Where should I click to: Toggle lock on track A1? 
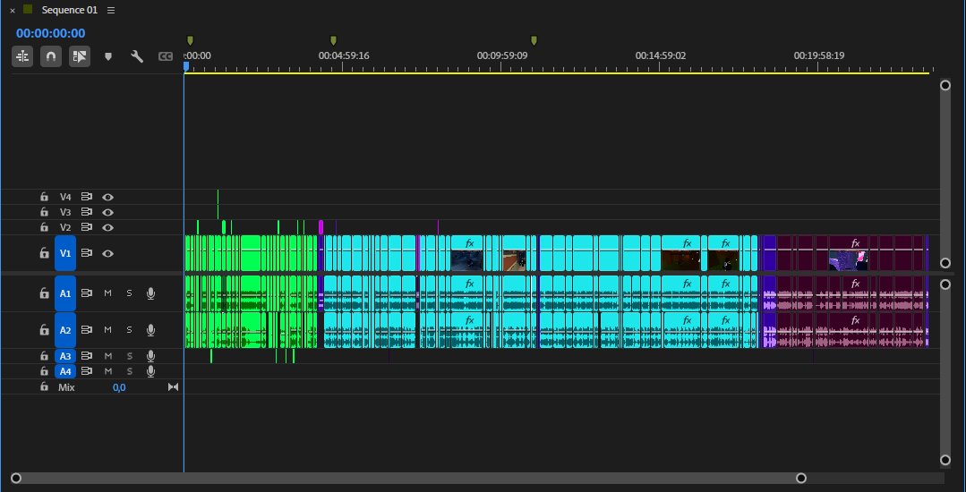(44, 293)
